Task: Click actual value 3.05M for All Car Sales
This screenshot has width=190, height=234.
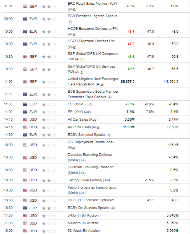Action: 130,120
